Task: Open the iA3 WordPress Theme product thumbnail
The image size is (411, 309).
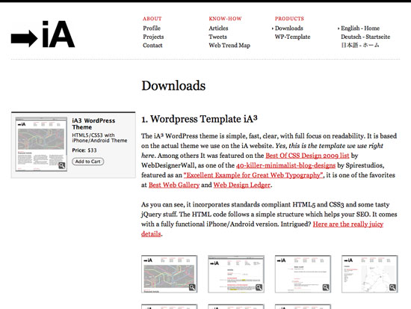Action: pyautogui.click(x=41, y=144)
